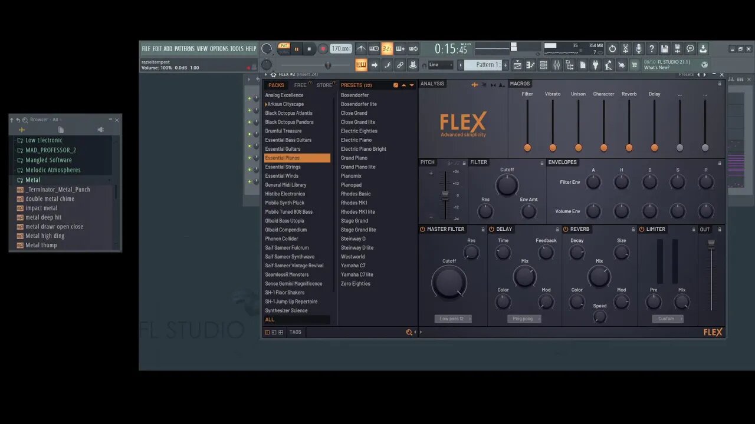This screenshot has width=755, height=424.
Task: Open the project info speech bubble icon
Action: pos(690,49)
